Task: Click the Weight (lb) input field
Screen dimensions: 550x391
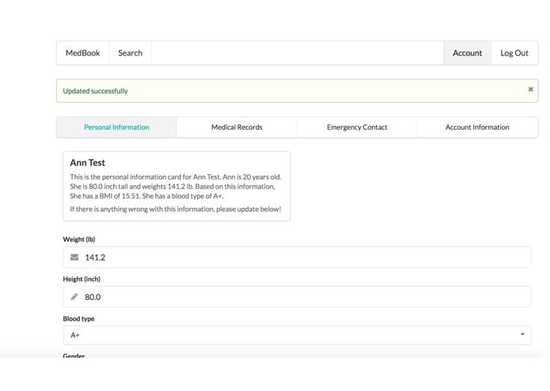Action: (297, 257)
